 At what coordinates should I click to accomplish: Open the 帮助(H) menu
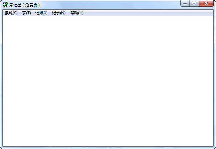77,13
